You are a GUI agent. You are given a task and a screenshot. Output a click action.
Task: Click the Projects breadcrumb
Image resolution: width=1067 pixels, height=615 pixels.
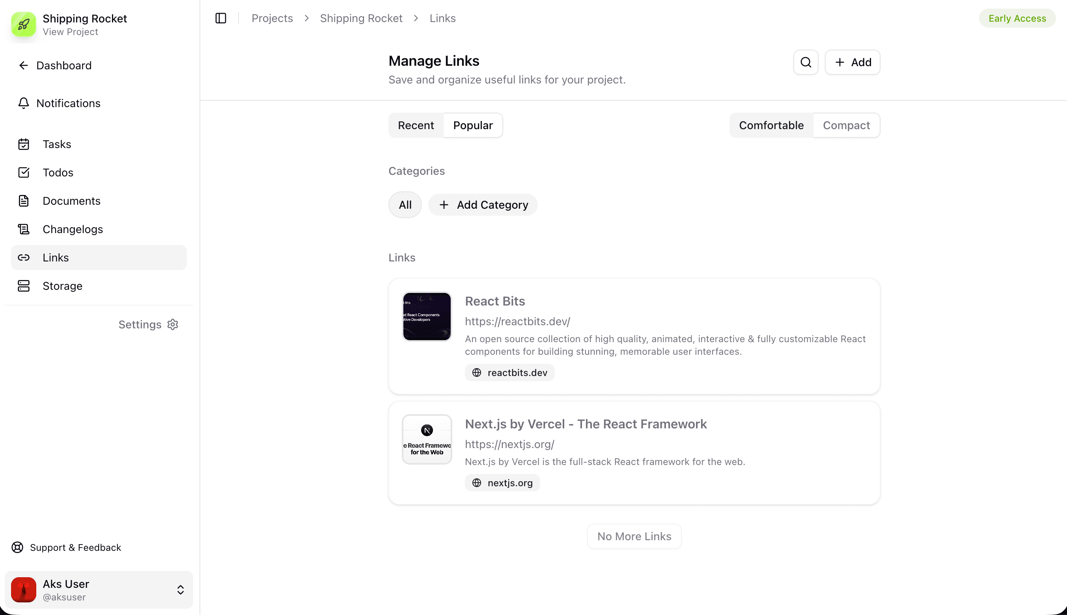click(272, 18)
